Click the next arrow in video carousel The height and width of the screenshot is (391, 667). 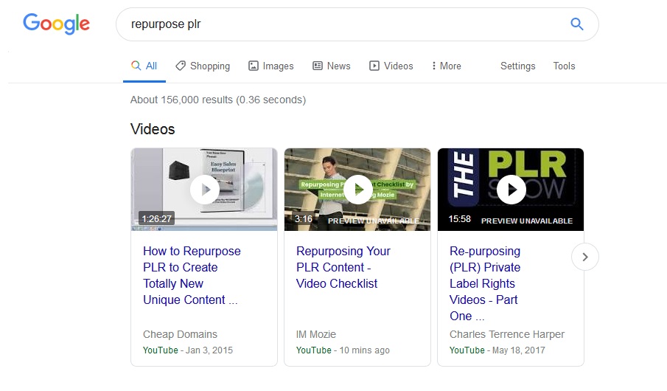click(x=585, y=257)
